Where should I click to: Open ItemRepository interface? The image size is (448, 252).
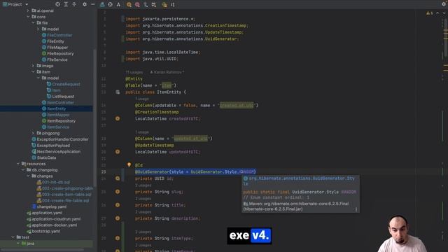(x=61, y=121)
